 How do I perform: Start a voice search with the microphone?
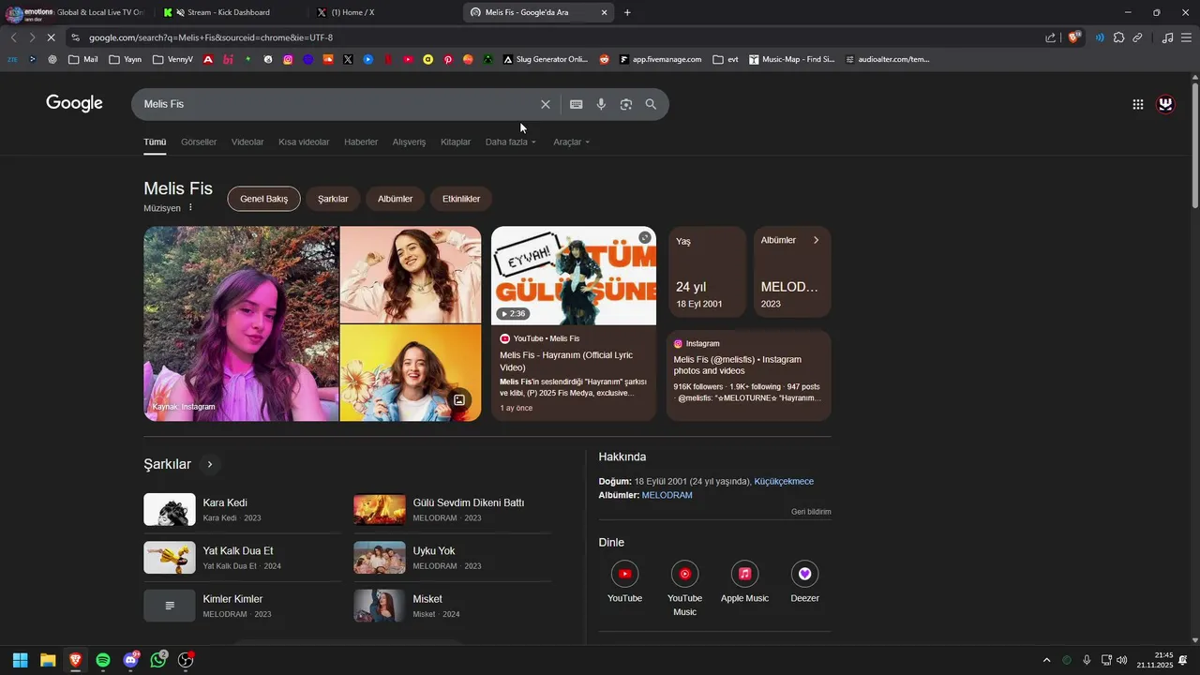point(601,104)
